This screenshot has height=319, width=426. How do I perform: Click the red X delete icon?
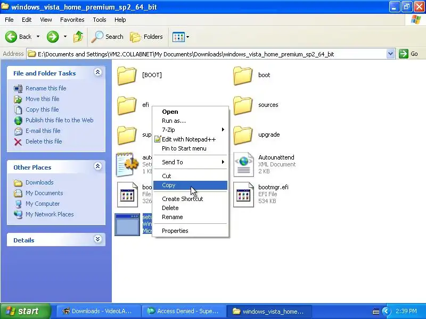point(18,142)
